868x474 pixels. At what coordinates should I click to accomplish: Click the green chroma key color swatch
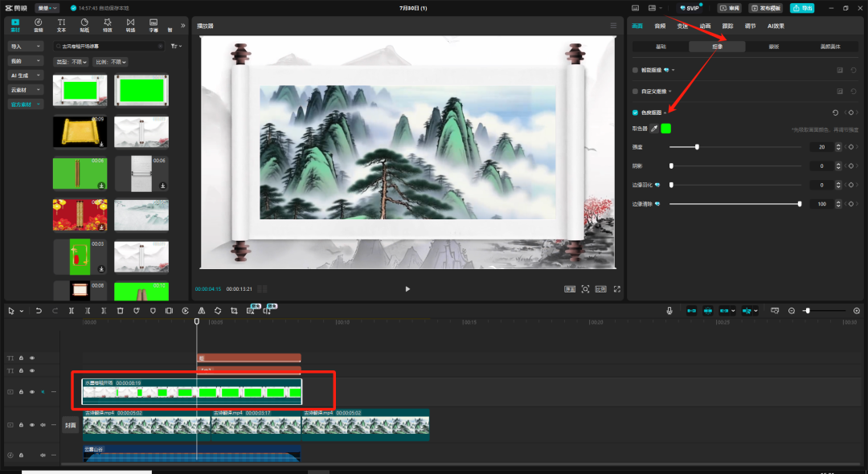666,129
